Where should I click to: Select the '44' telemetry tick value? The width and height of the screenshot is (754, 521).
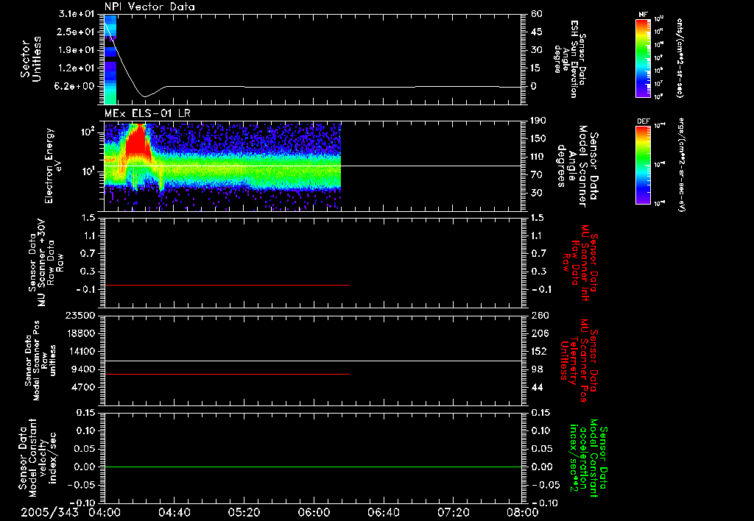click(536, 387)
